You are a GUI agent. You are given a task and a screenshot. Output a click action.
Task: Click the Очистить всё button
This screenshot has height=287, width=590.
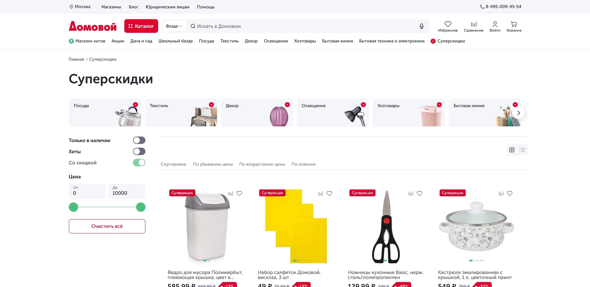point(107,226)
